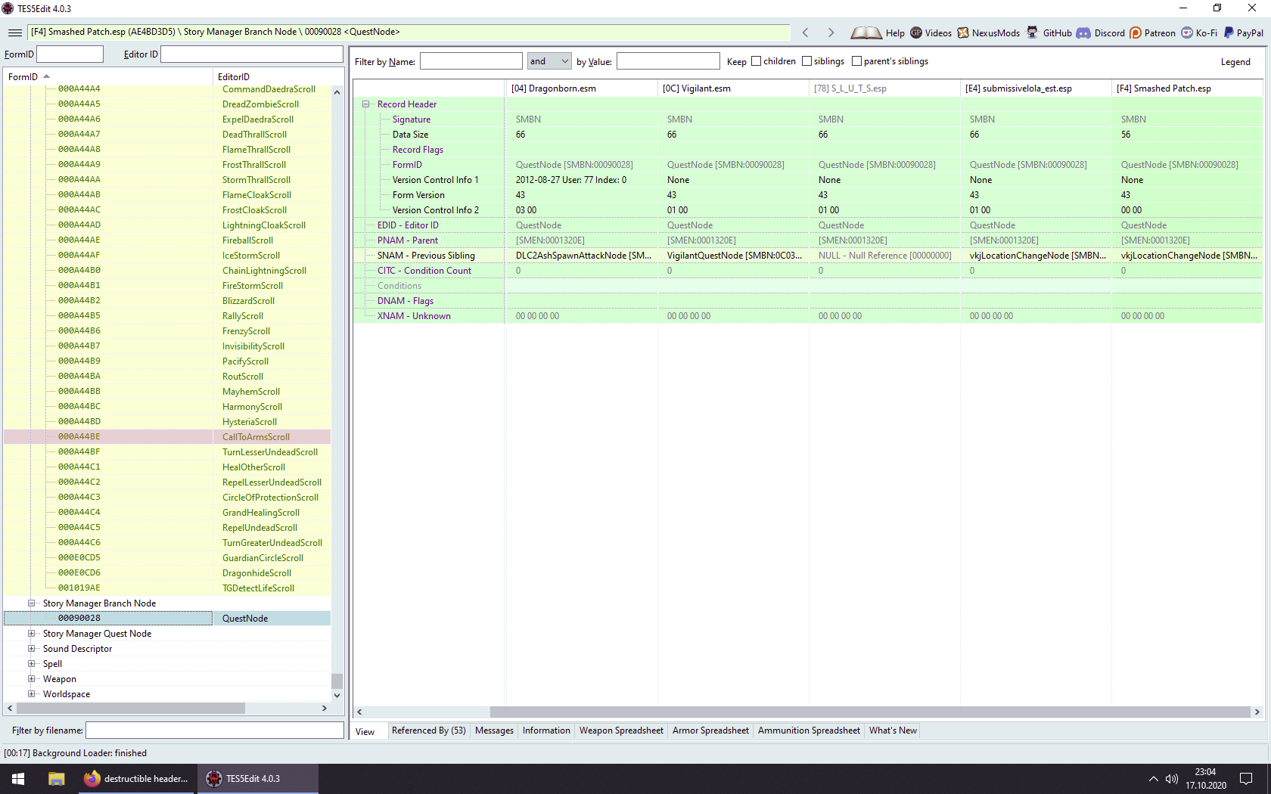The width and height of the screenshot is (1271, 794).
Task: Open the notification center icon
Action: coord(1246,779)
